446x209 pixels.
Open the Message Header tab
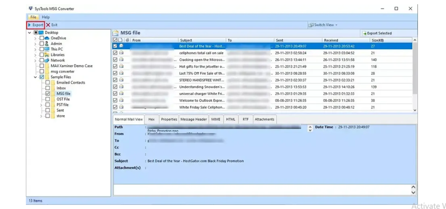click(x=194, y=119)
